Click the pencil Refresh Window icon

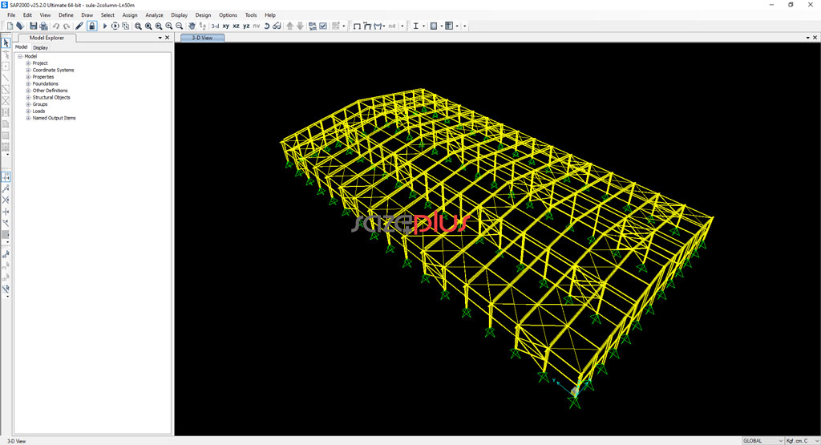(x=79, y=26)
